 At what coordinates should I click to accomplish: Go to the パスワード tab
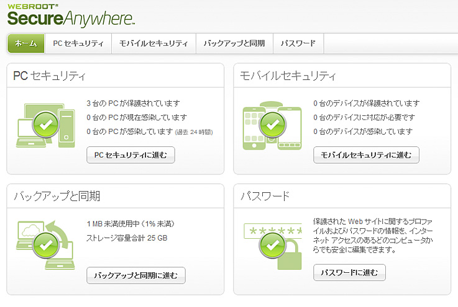pos(298,43)
